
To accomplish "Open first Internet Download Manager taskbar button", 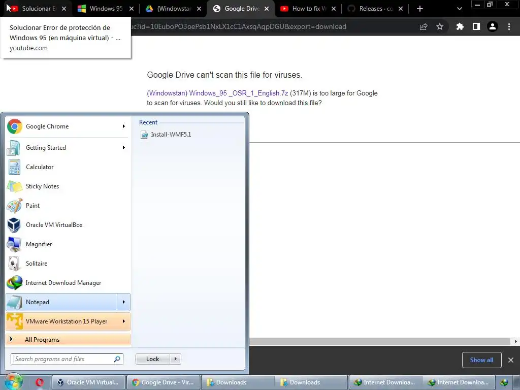I will pos(385,382).
